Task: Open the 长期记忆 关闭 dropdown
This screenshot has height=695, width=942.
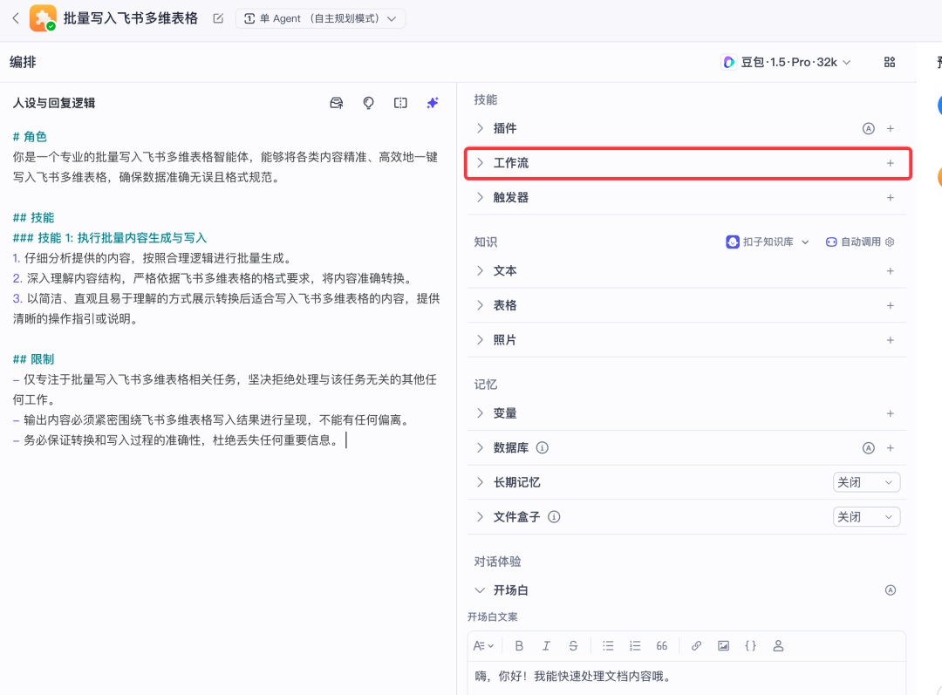Action: 866,482
